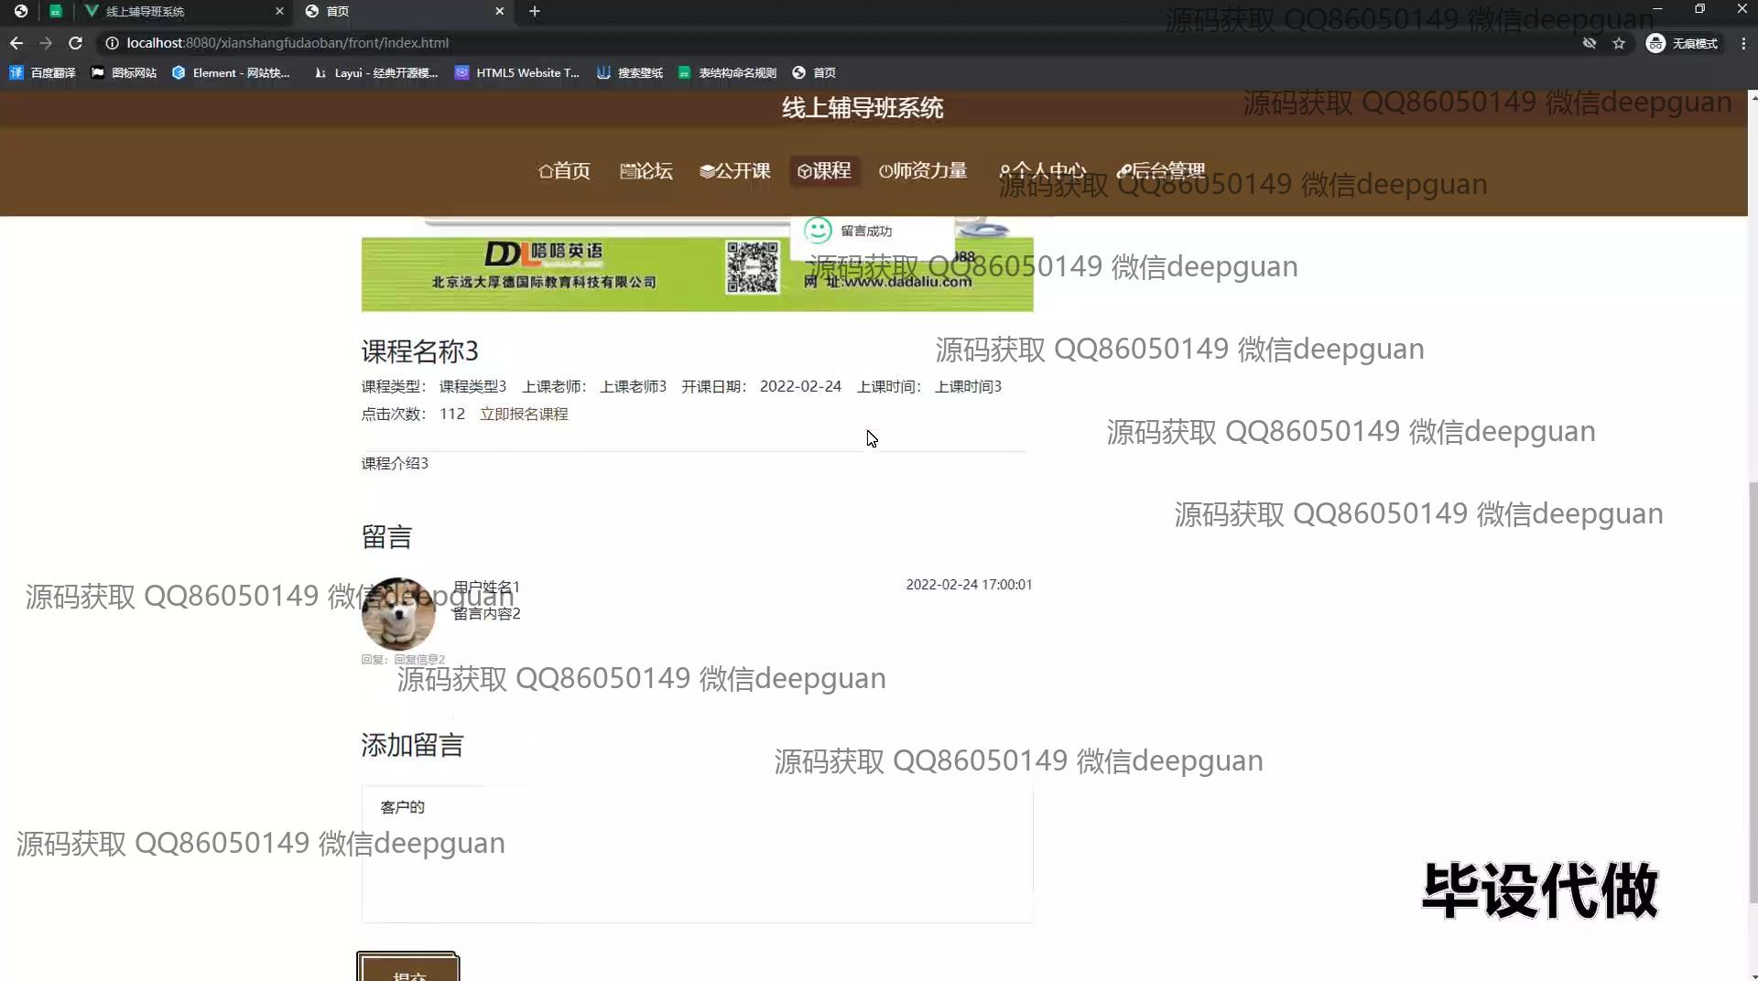Click the browser back arrow
Viewport: 1758px width, 981px height.
click(x=16, y=43)
